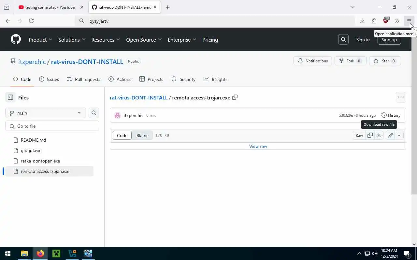The width and height of the screenshot is (417, 260).
Task: Switch to the Security tab
Action: (183, 79)
